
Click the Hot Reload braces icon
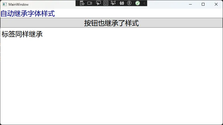point(122,3)
